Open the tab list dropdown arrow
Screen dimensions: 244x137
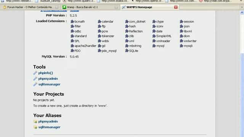(x=242, y=7)
